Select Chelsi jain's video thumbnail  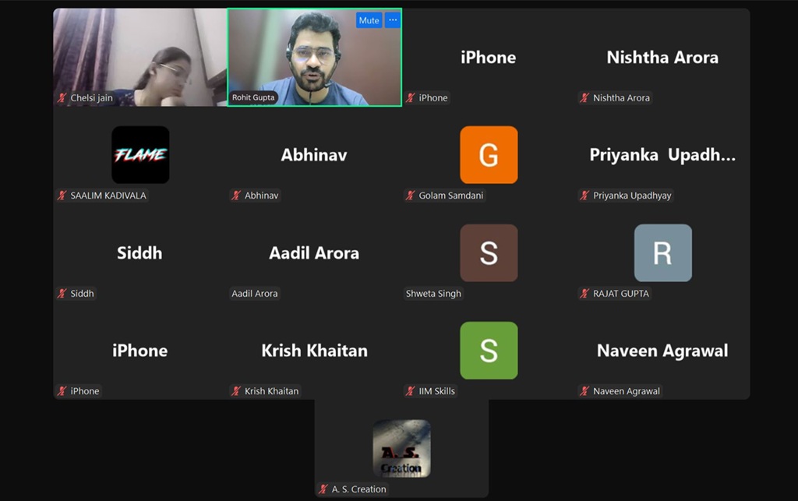click(x=140, y=57)
